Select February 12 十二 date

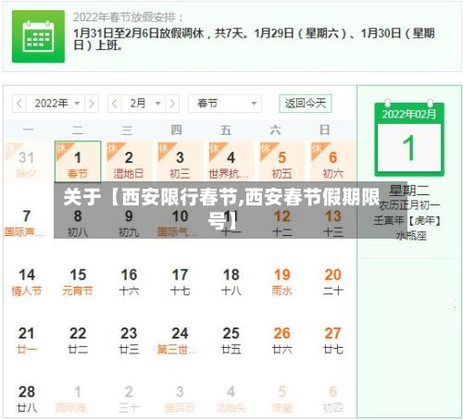pos(282,223)
